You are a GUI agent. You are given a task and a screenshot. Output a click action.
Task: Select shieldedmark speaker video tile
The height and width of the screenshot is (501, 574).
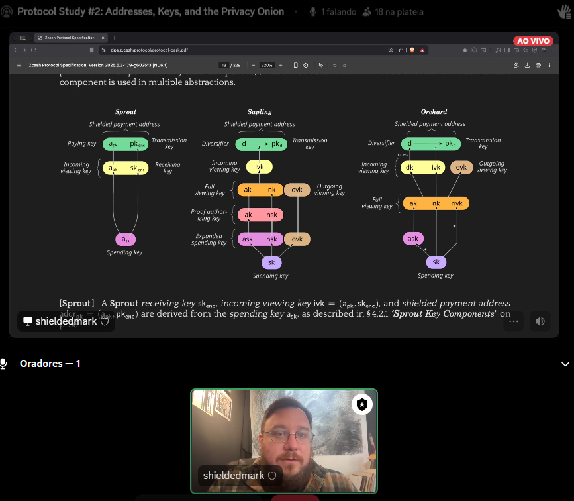pos(284,441)
